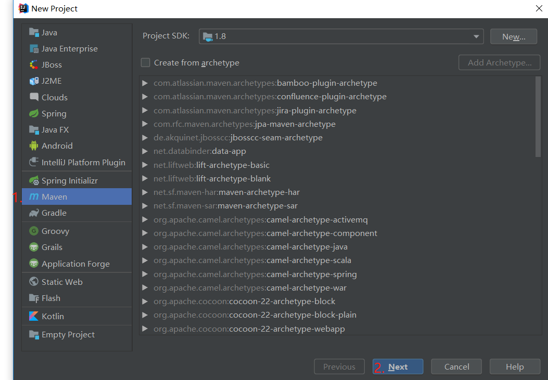
Task: Click the Kotlin logo icon
Action: [x=34, y=317]
